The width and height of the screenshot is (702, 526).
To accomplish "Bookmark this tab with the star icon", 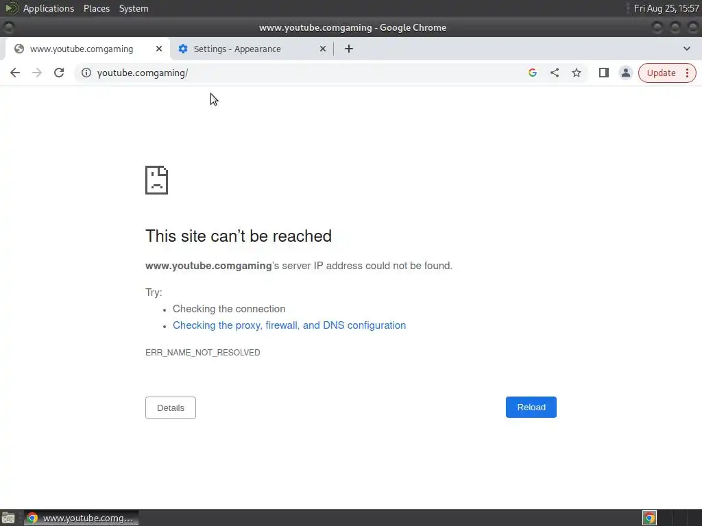I will pyautogui.click(x=577, y=73).
